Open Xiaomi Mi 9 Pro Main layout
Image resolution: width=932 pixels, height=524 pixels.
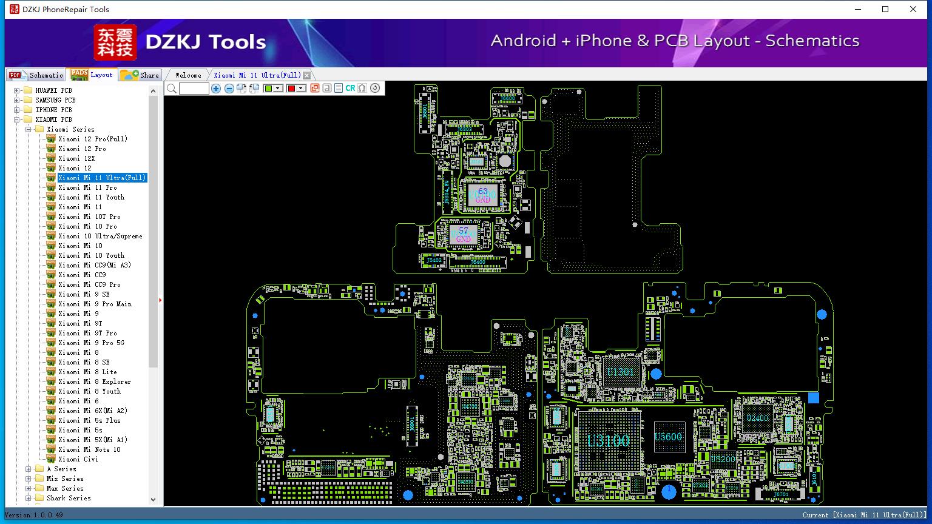pyautogui.click(x=95, y=304)
